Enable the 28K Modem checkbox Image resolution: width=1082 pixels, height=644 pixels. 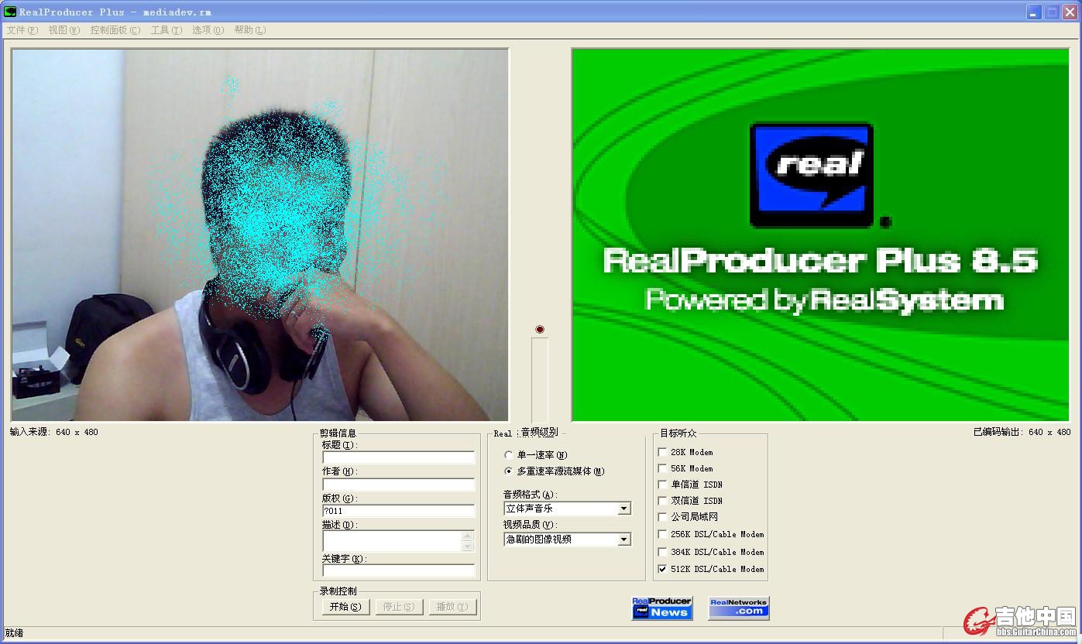click(662, 452)
